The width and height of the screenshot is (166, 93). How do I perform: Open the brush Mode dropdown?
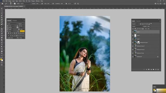click(25, 4)
